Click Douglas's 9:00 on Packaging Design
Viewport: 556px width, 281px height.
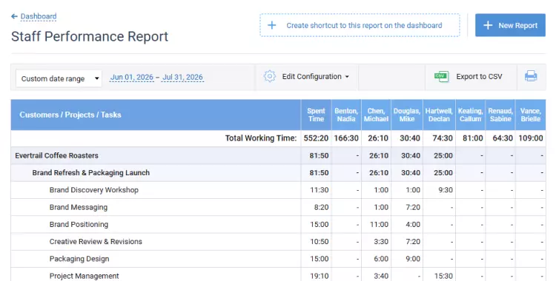click(x=413, y=259)
